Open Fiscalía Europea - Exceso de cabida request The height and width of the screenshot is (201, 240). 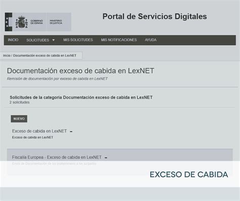(57, 157)
